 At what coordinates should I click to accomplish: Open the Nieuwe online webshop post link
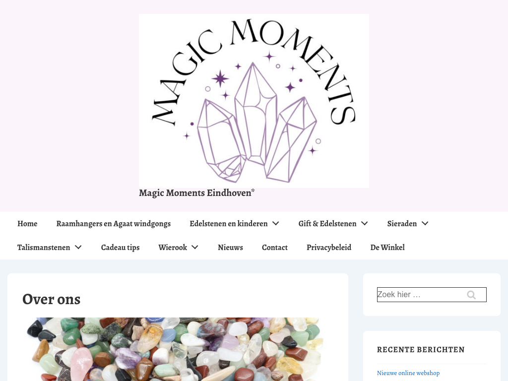click(408, 373)
